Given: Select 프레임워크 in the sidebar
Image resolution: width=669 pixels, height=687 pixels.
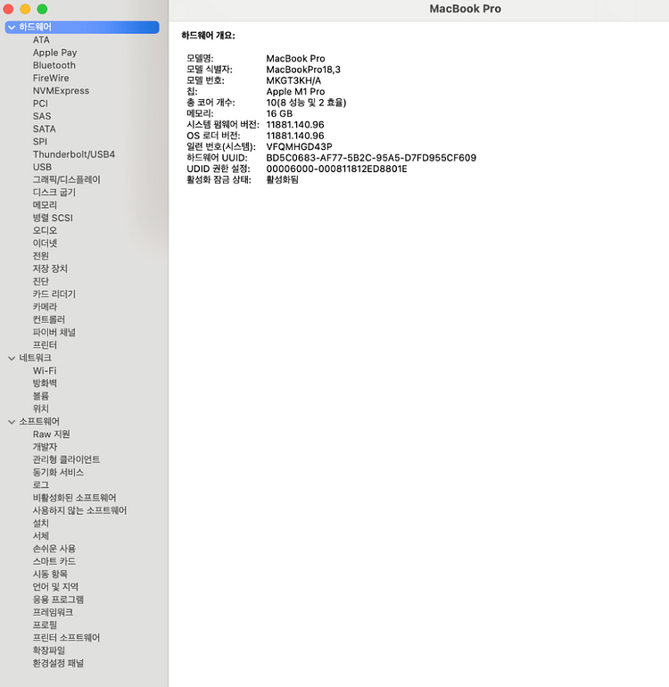Looking at the screenshot, I should [x=53, y=612].
